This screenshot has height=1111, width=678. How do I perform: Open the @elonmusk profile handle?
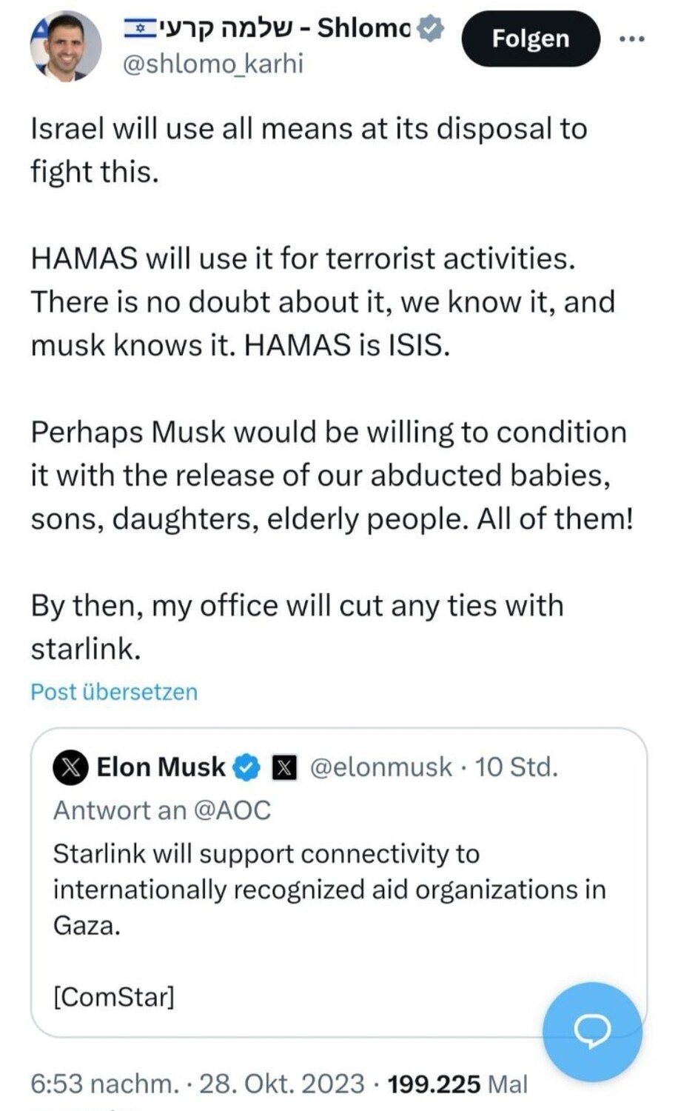(380, 767)
